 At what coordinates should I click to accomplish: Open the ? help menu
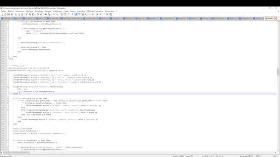tap(117, 11)
